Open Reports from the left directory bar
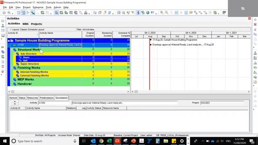Viewport: 258px width, 145px height. [x=3, y=31]
